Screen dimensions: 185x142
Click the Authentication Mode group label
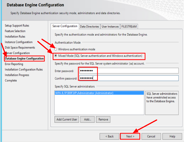[x=68, y=43]
